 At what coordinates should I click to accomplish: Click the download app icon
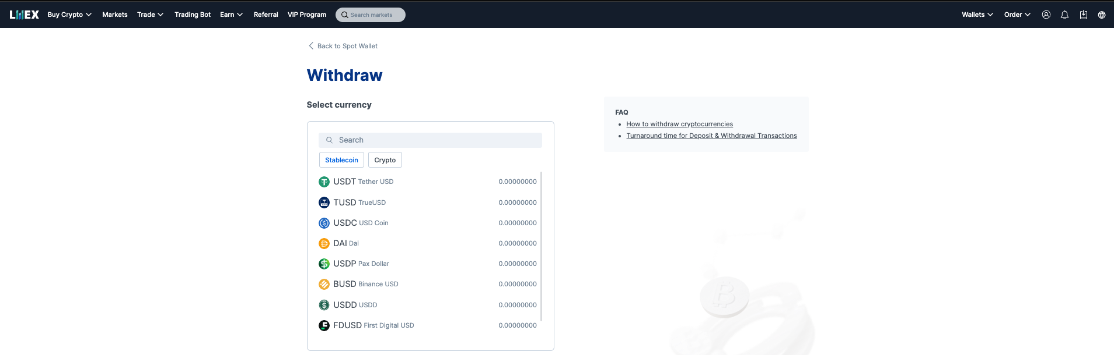1083,15
